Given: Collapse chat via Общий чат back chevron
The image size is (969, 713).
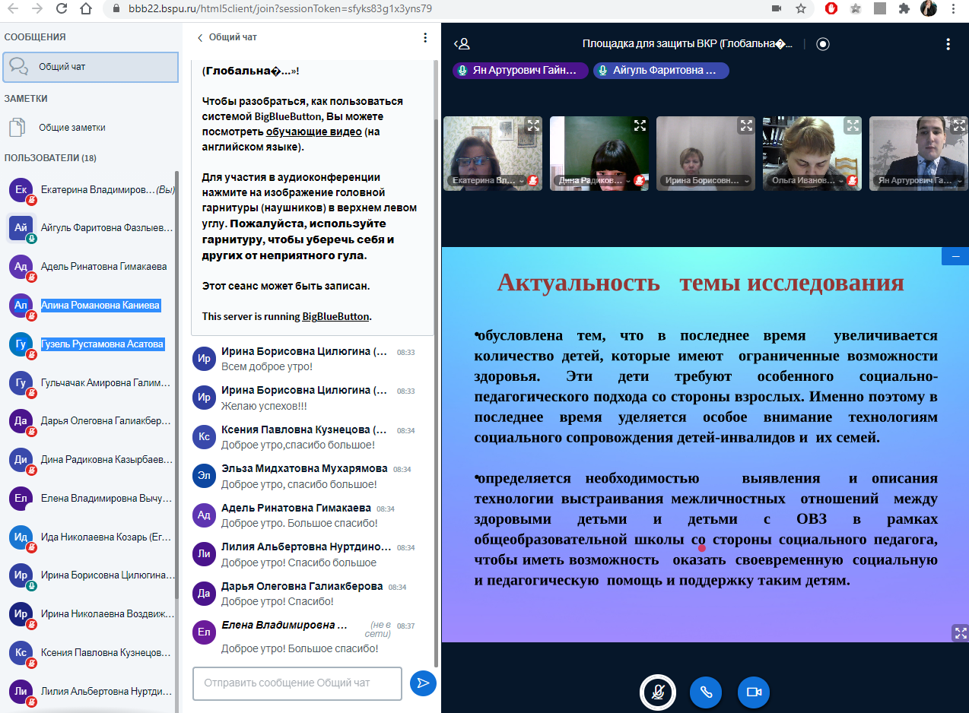Looking at the screenshot, I should click(201, 37).
